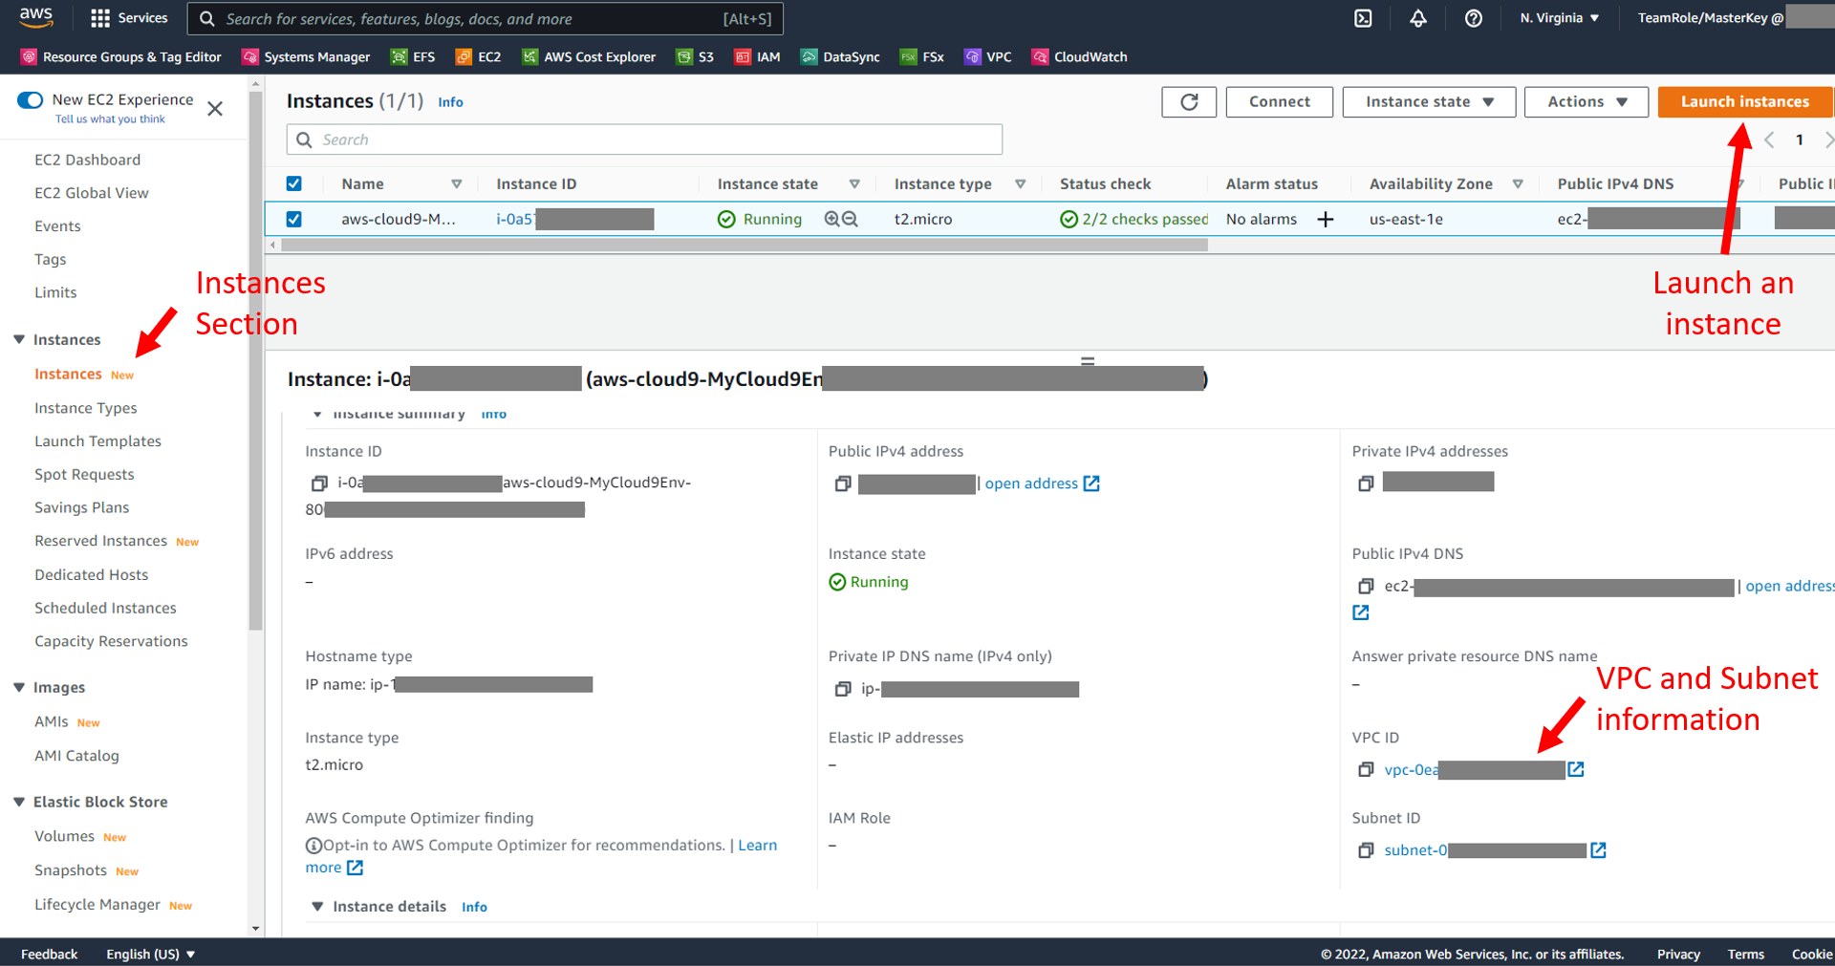The image size is (1835, 966).
Task: Go to Instance Types
Action: pyautogui.click(x=86, y=408)
